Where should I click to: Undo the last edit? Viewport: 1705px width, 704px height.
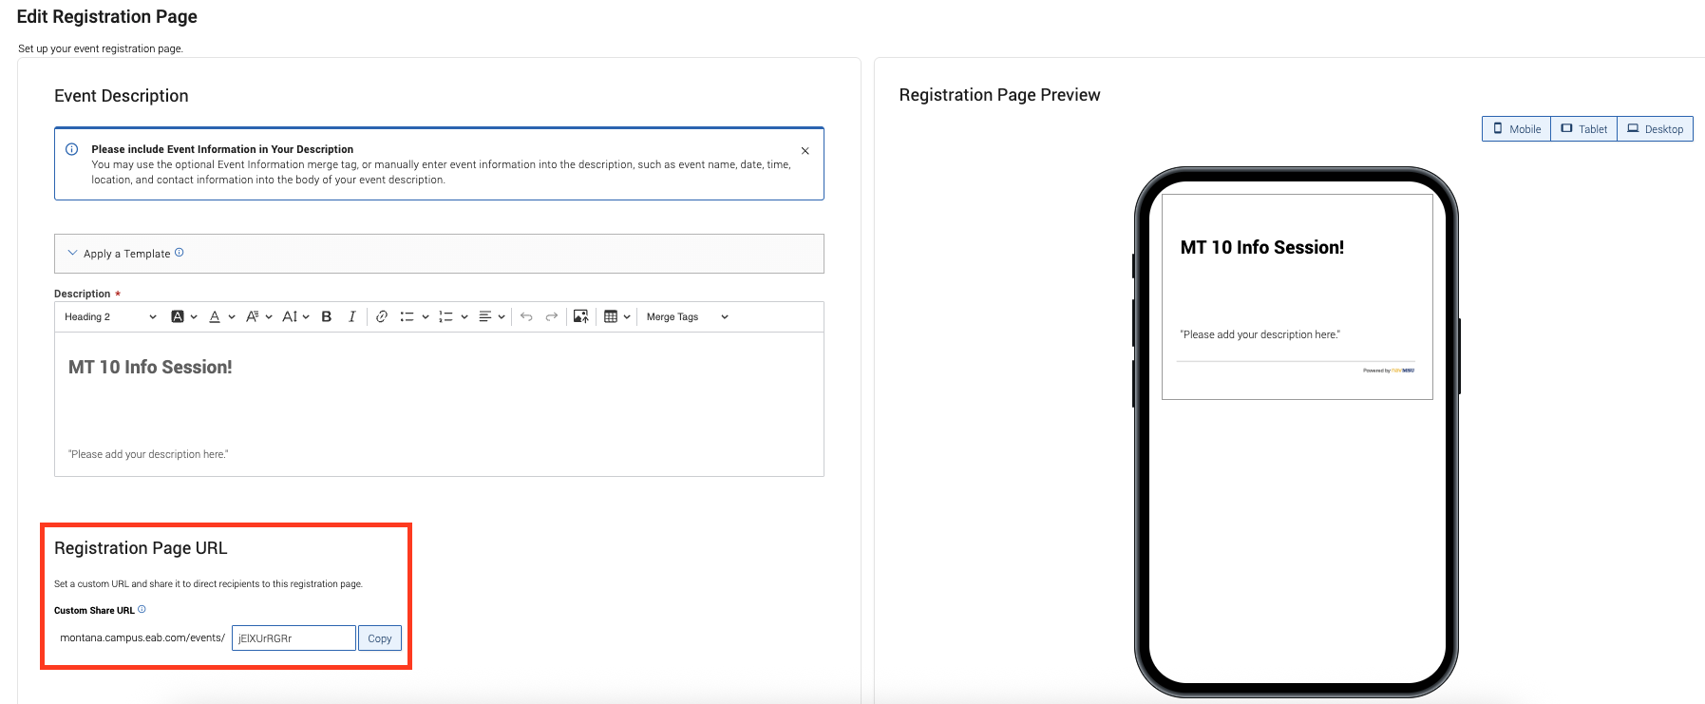pos(526,317)
